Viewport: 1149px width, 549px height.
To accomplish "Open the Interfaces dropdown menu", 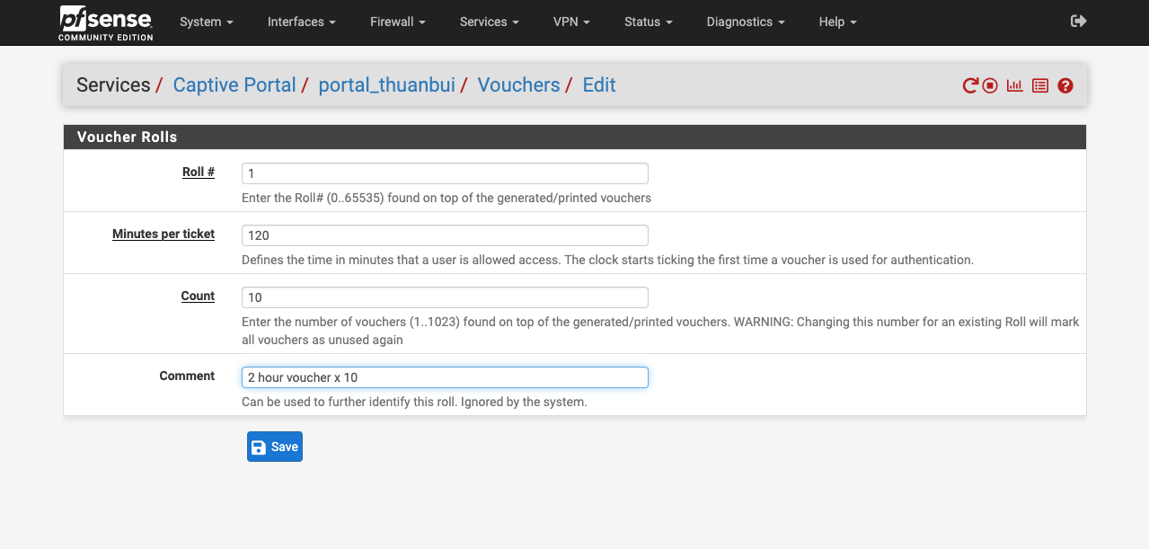I will [301, 22].
